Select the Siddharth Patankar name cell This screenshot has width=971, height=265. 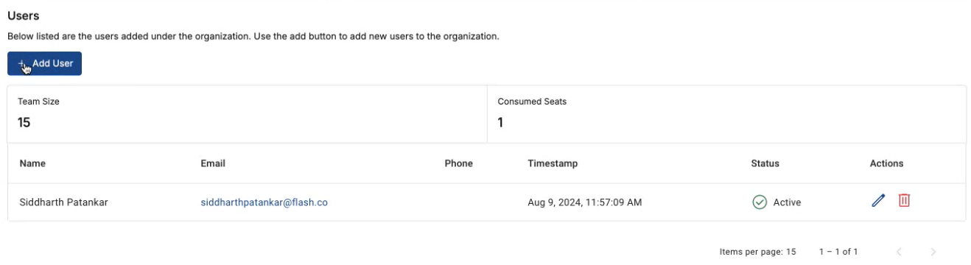tap(63, 202)
